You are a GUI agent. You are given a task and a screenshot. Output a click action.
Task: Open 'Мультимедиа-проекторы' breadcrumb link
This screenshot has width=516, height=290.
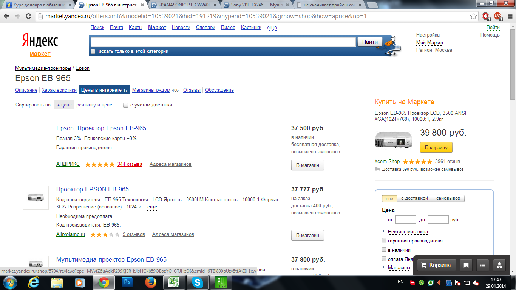43,68
